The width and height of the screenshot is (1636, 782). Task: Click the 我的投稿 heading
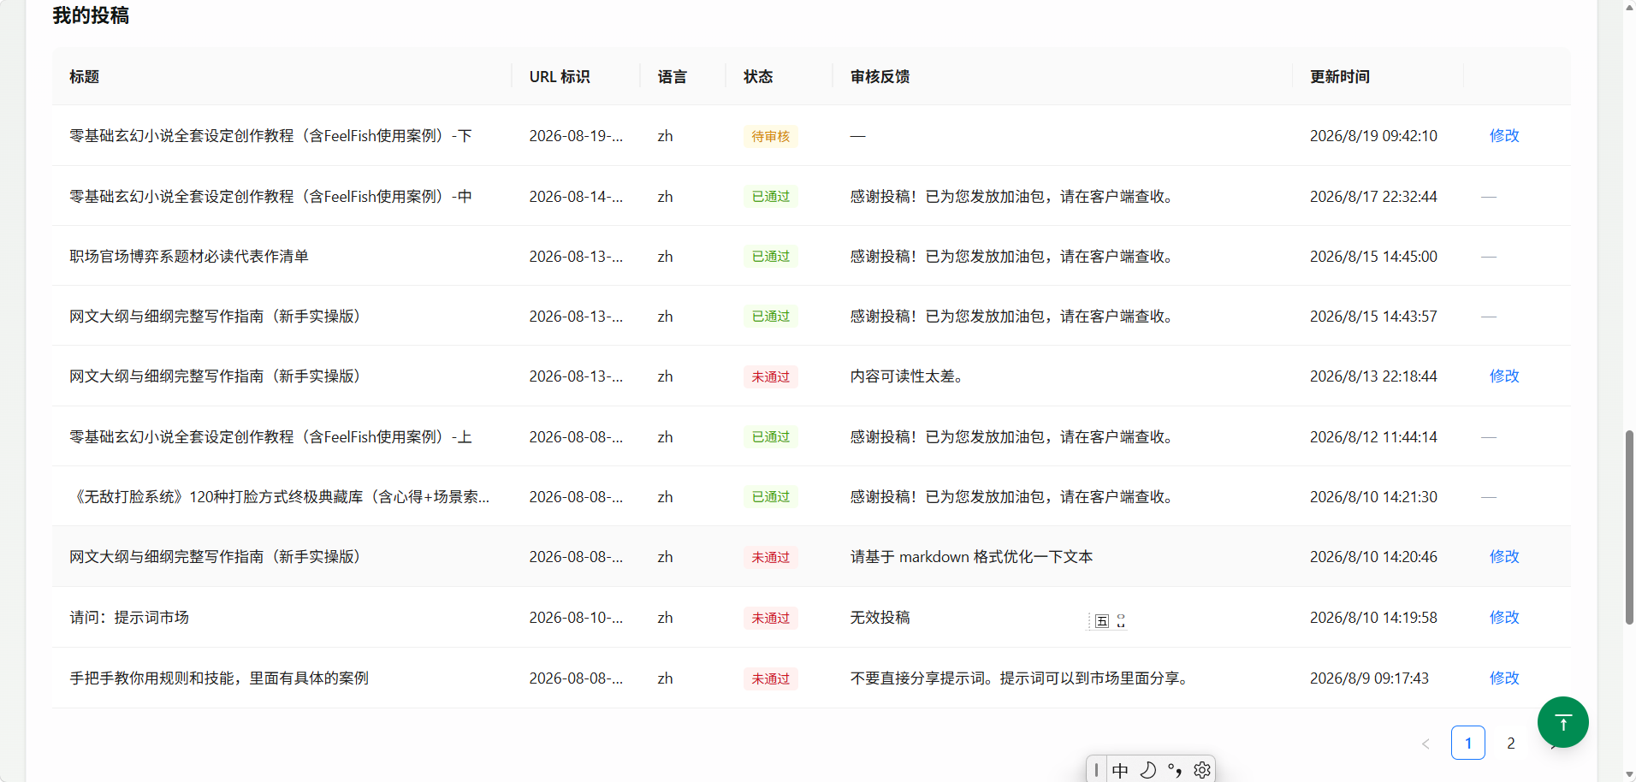91,15
